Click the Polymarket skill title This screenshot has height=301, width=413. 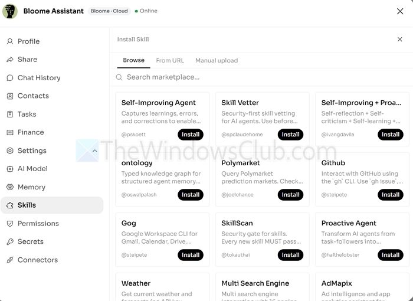coord(241,163)
